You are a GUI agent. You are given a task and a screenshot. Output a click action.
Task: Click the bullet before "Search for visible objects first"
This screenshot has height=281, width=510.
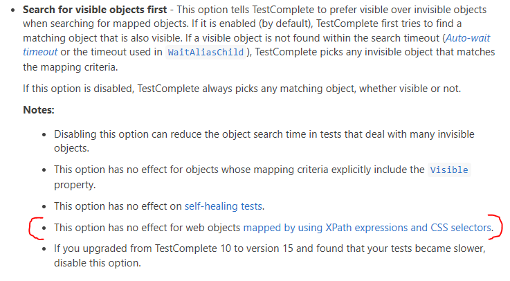14,12
